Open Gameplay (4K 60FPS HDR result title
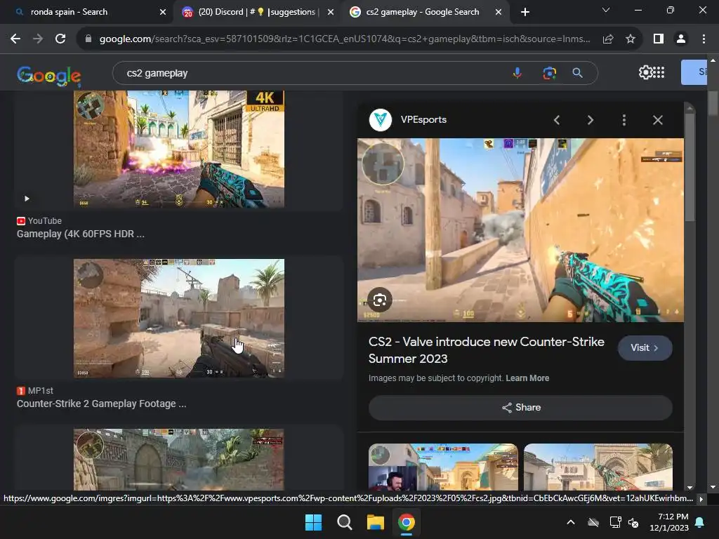Viewport: 719px width, 539px height. 81,234
